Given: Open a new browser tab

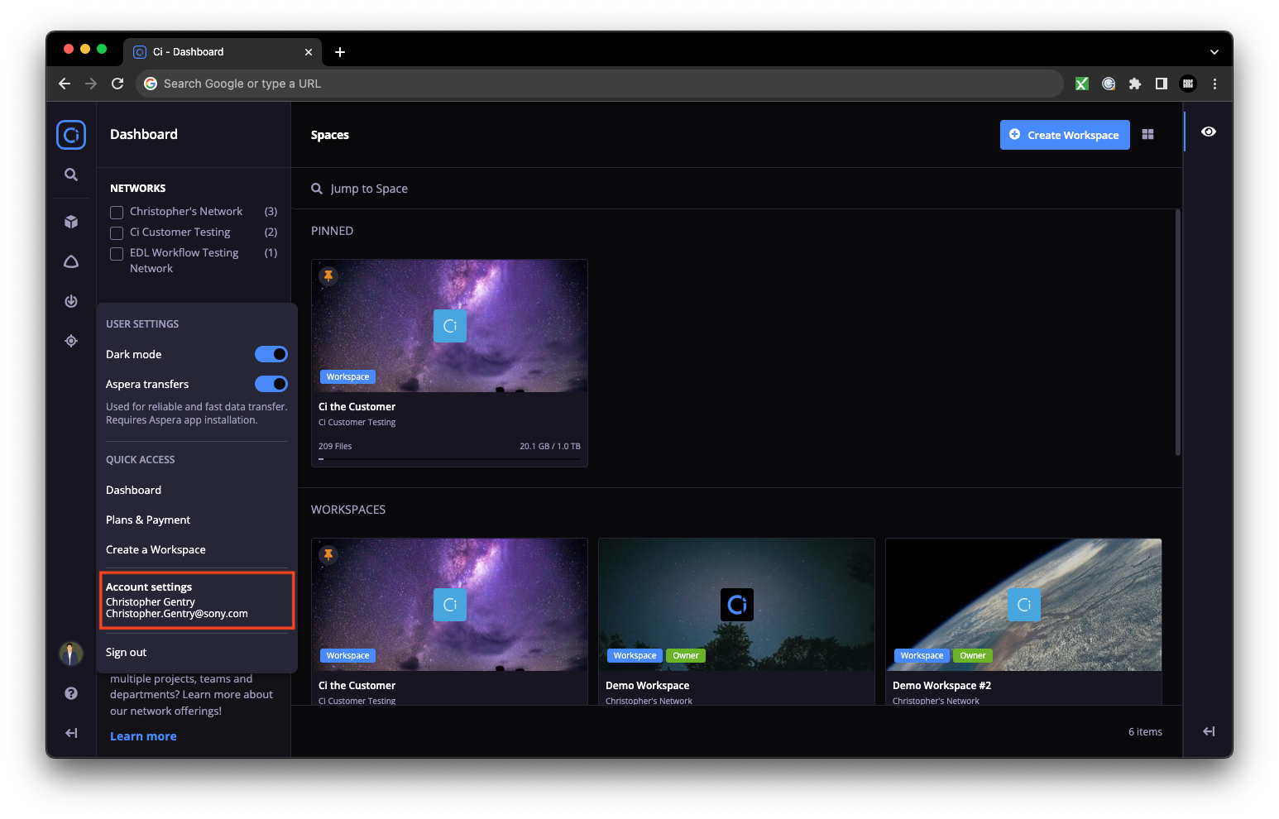Looking at the screenshot, I should pos(340,52).
